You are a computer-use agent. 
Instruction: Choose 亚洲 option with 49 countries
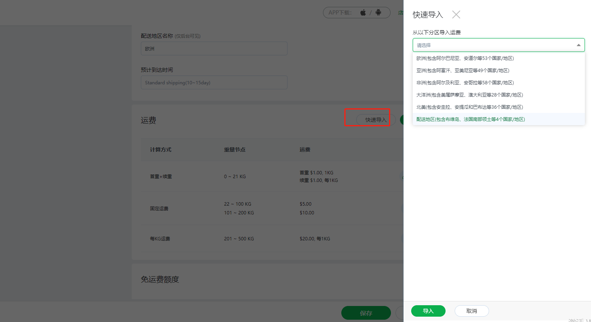(463, 71)
